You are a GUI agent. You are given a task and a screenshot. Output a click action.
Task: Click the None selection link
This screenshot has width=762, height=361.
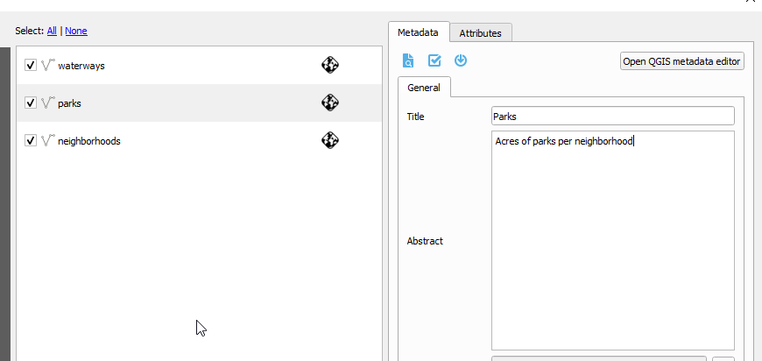[x=76, y=31]
